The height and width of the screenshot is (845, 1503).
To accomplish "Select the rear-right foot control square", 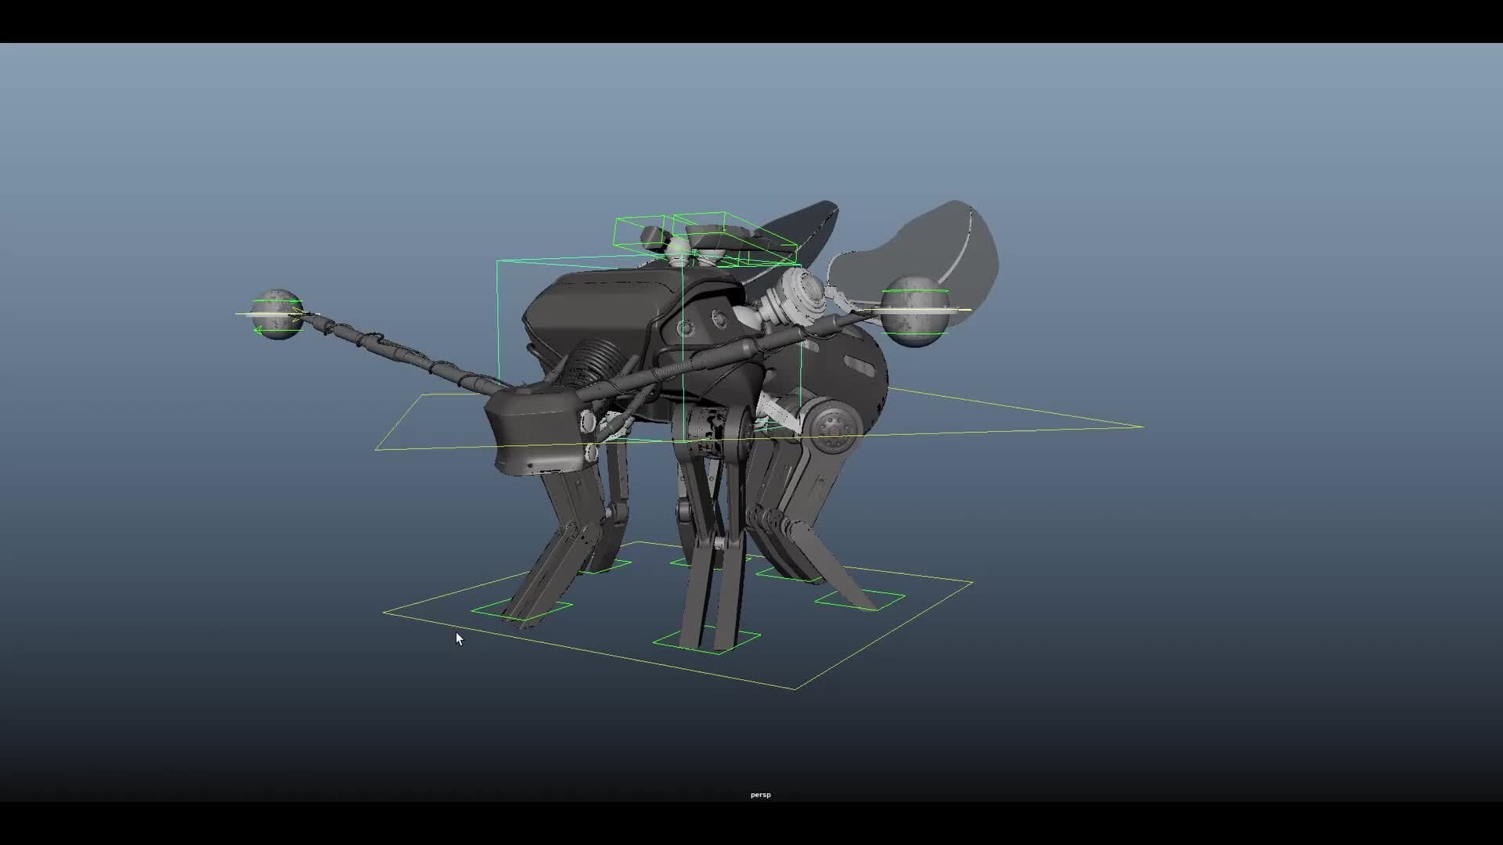I will coord(858,600).
